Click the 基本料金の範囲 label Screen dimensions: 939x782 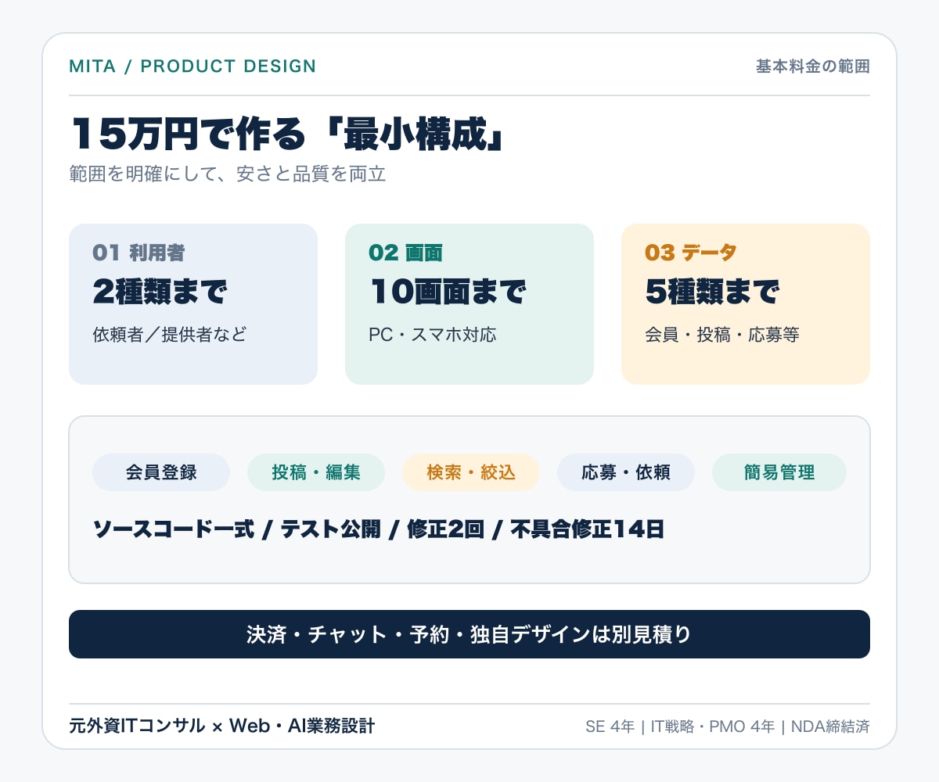click(812, 66)
